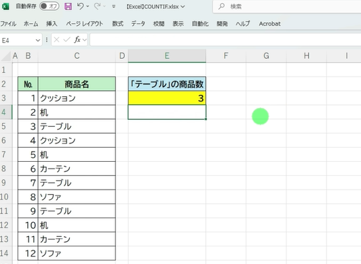361x264 pixels.
Task: Click the enter checkmark formula icon
Action: [66, 40]
